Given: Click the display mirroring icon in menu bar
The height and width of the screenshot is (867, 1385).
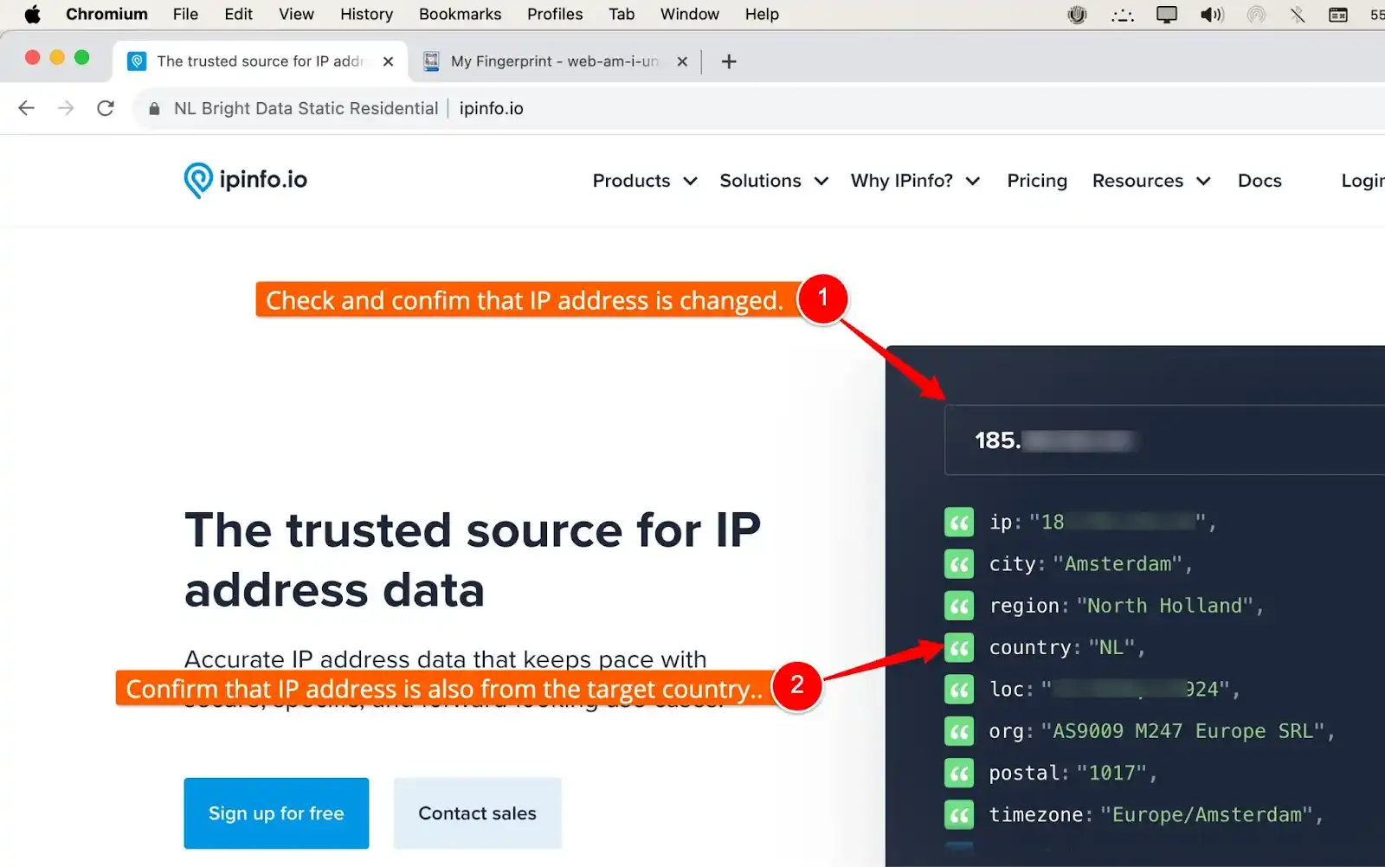Looking at the screenshot, I should pyautogui.click(x=1167, y=14).
